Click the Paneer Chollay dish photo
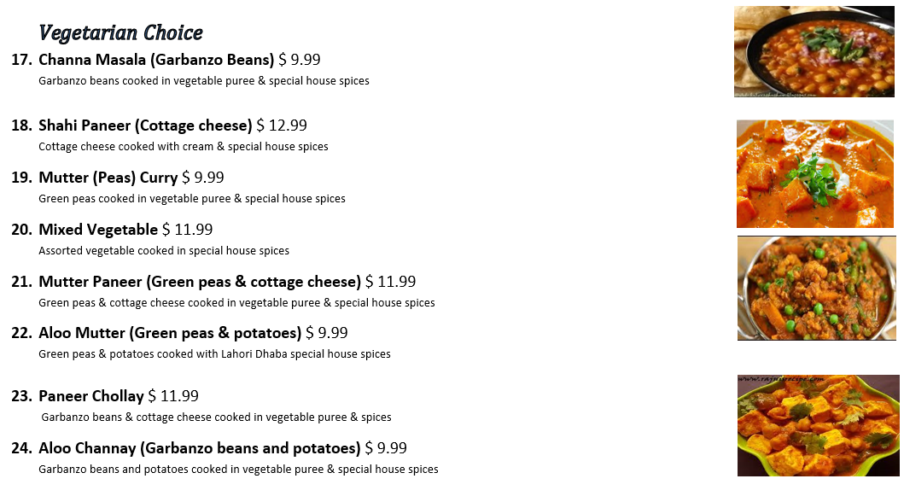904x502 pixels. (818, 425)
